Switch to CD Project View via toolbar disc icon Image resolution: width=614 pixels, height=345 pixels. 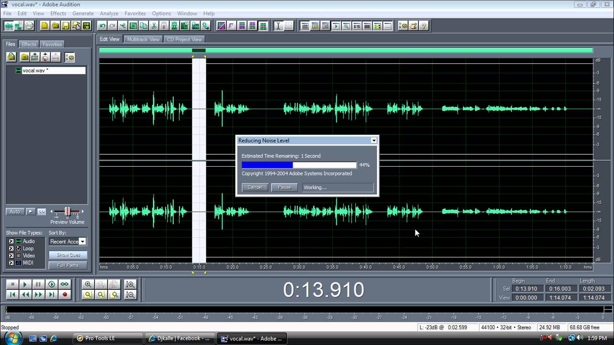click(30, 26)
